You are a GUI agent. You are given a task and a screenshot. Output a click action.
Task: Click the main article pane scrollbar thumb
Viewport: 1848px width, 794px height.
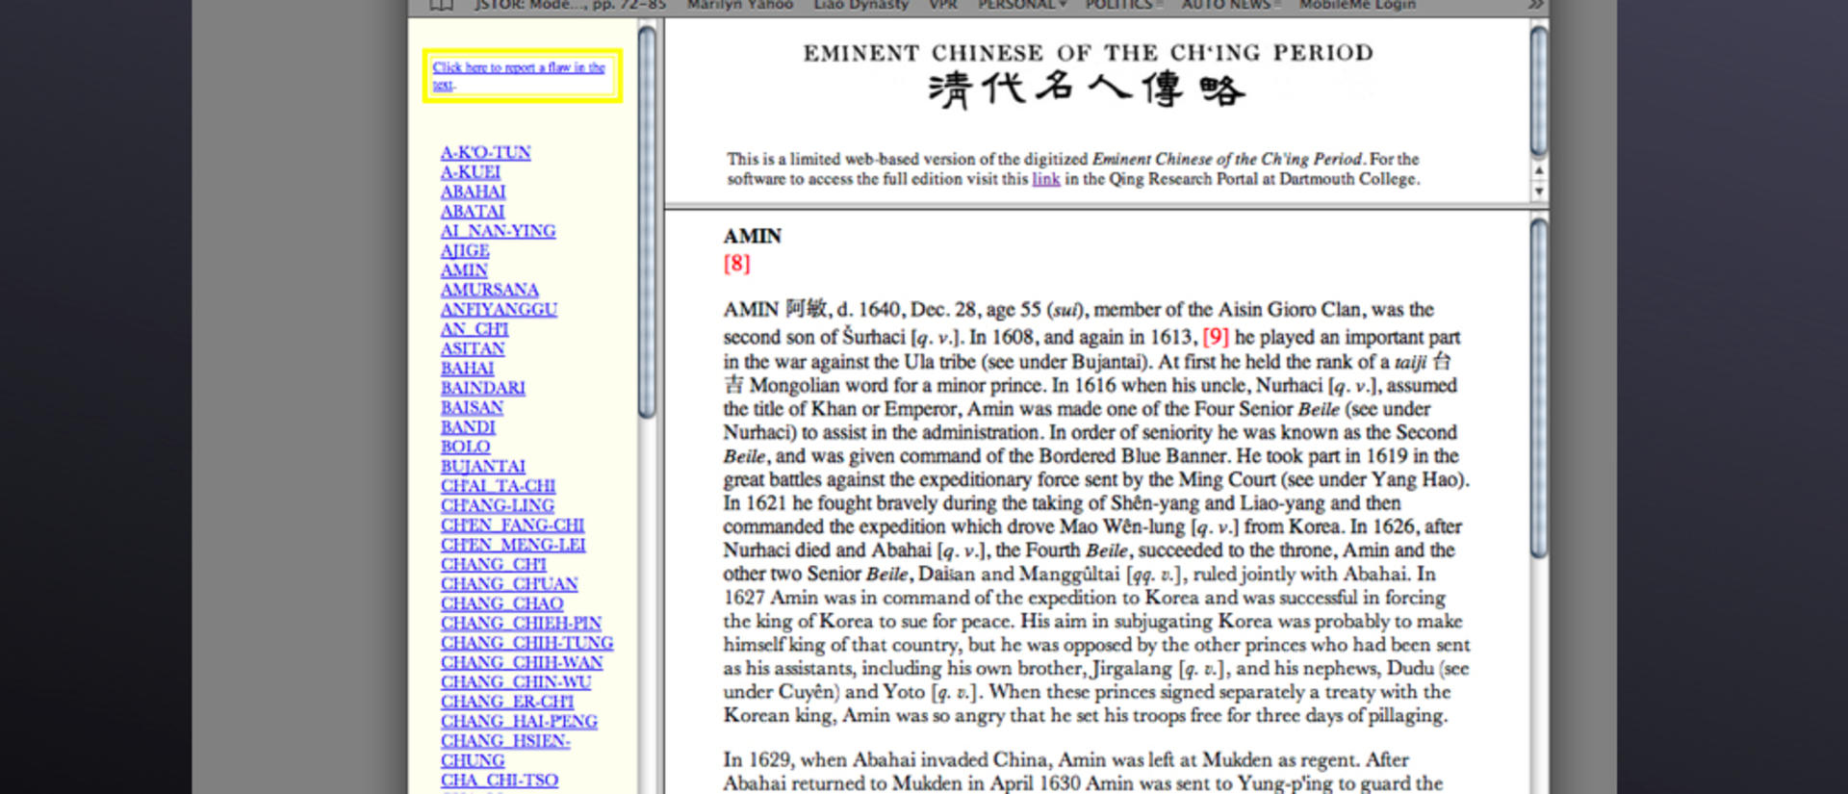tap(1539, 388)
